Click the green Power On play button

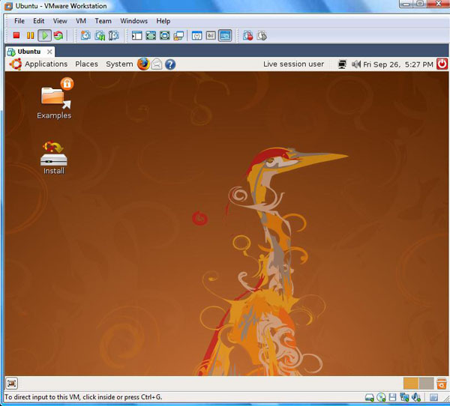coord(44,35)
